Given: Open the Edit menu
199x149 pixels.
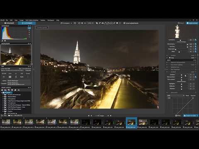Looking at the screenshot, I should coord(11,20).
